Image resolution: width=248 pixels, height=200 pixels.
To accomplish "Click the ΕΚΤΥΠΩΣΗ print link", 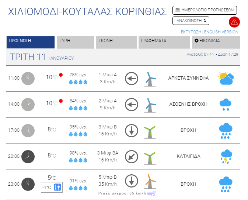I will 191,32.
